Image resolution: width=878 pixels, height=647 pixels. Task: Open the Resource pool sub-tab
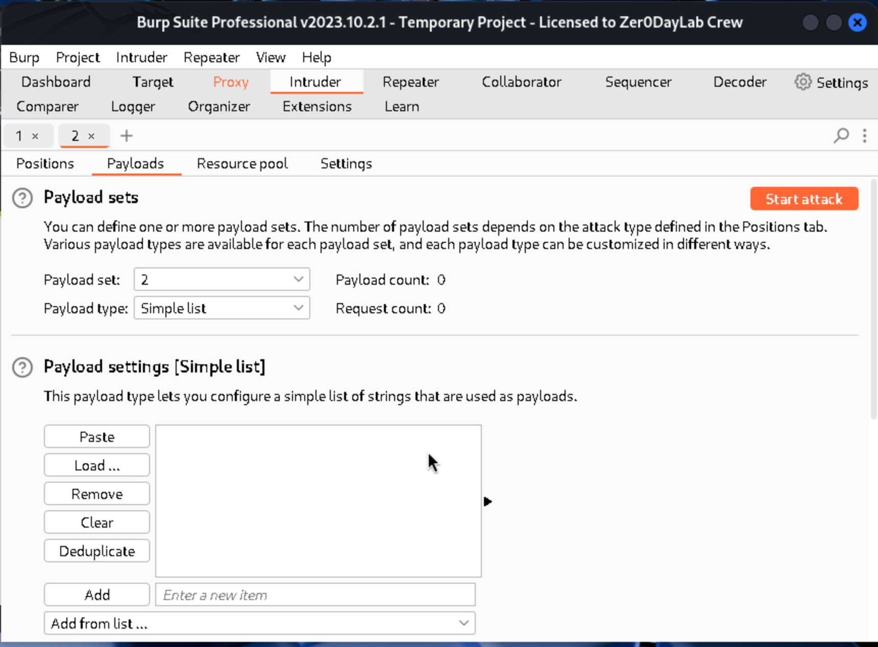[242, 163]
